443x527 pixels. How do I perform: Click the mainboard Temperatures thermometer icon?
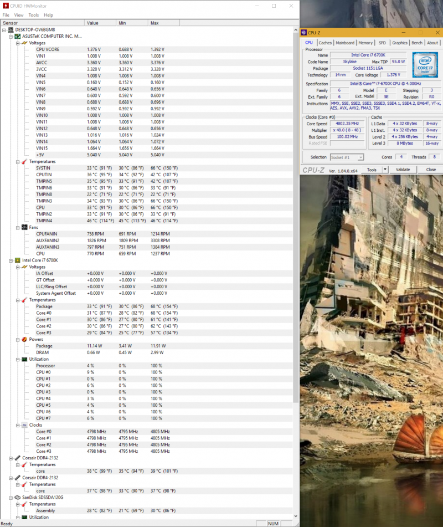click(24, 162)
